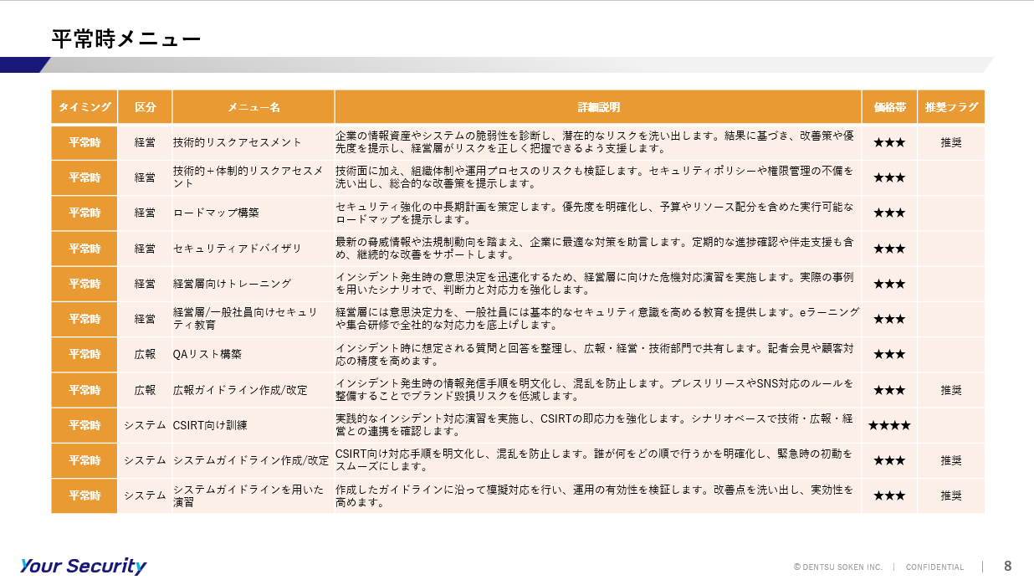Image resolution: width=1034 pixels, height=585 pixels.
Task: Click the 価格帯 column header
Action: point(889,107)
